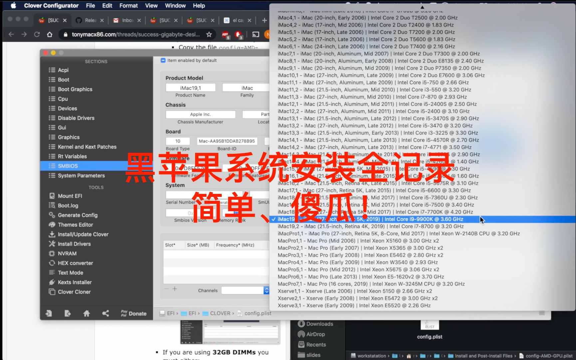The height and width of the screenshot is (360, 576).
Task: Click the Themes Editor palette icon
Action: pyautogui.click(x=52, y=224)
